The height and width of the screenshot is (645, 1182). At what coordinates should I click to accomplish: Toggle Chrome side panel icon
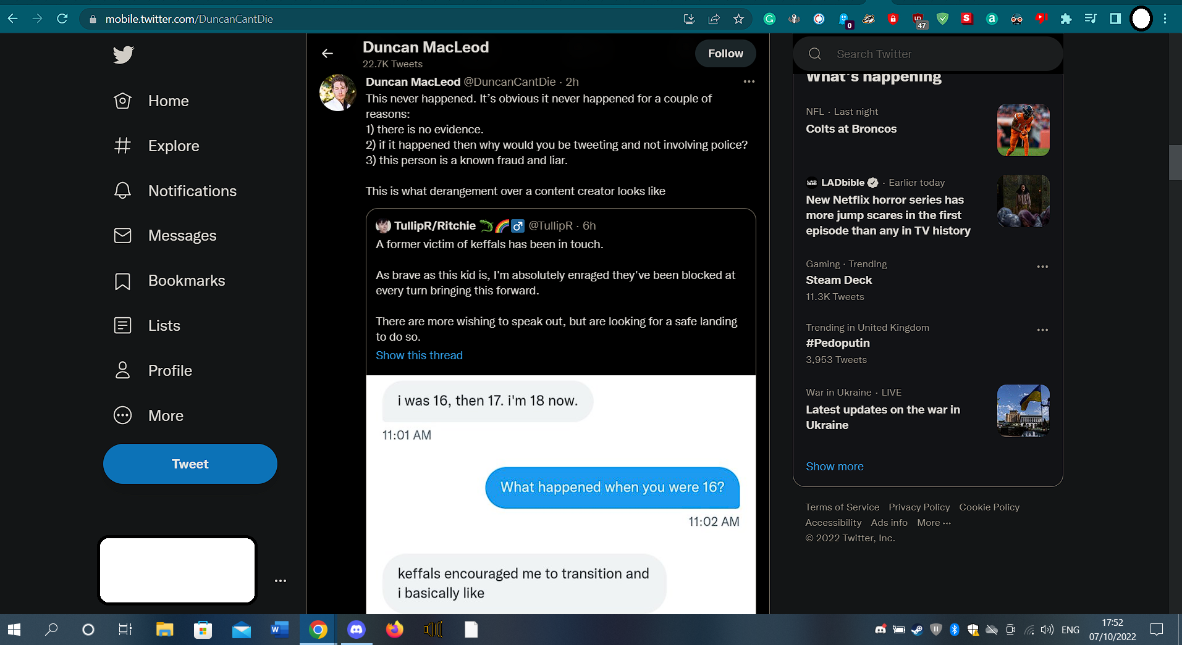tap(1115, 19)
